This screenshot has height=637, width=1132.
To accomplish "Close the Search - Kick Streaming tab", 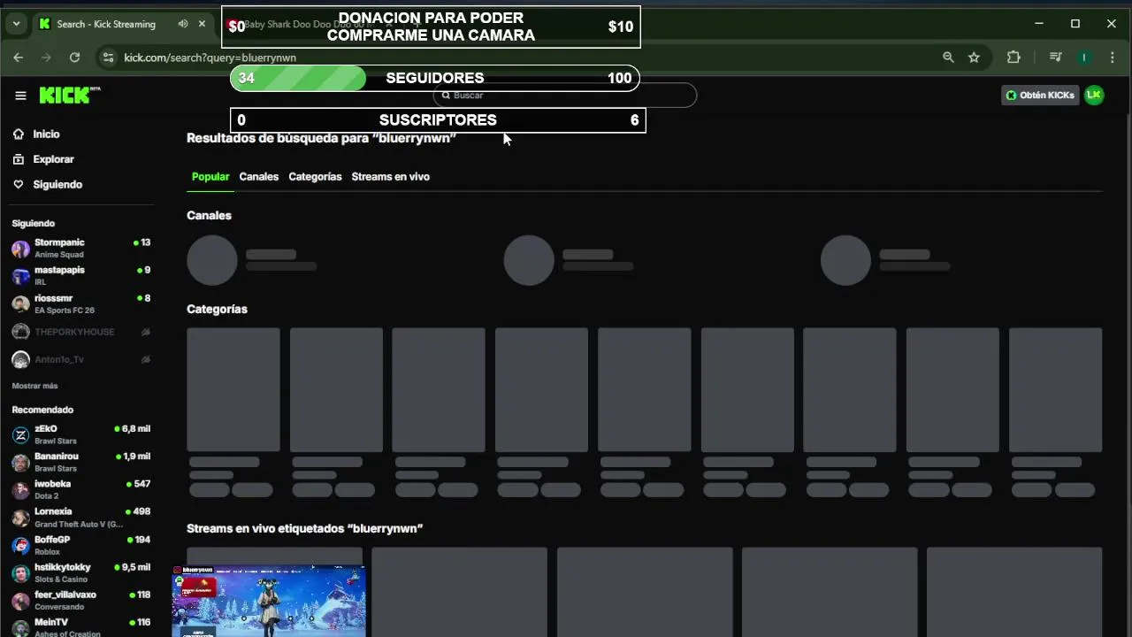I will coord(203,24).
